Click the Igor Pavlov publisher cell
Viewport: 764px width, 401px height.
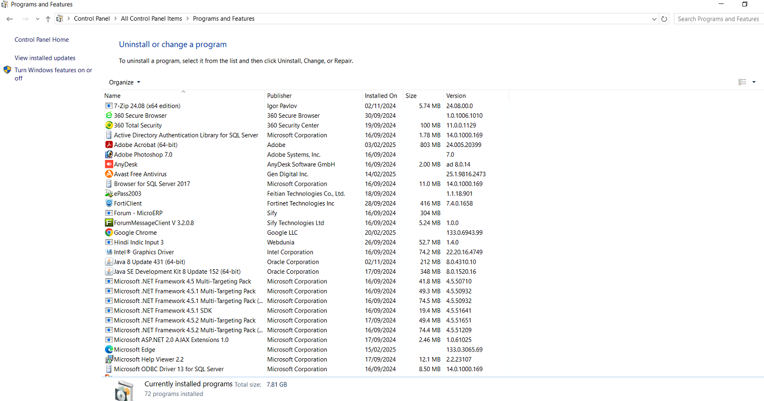[282, 106]
